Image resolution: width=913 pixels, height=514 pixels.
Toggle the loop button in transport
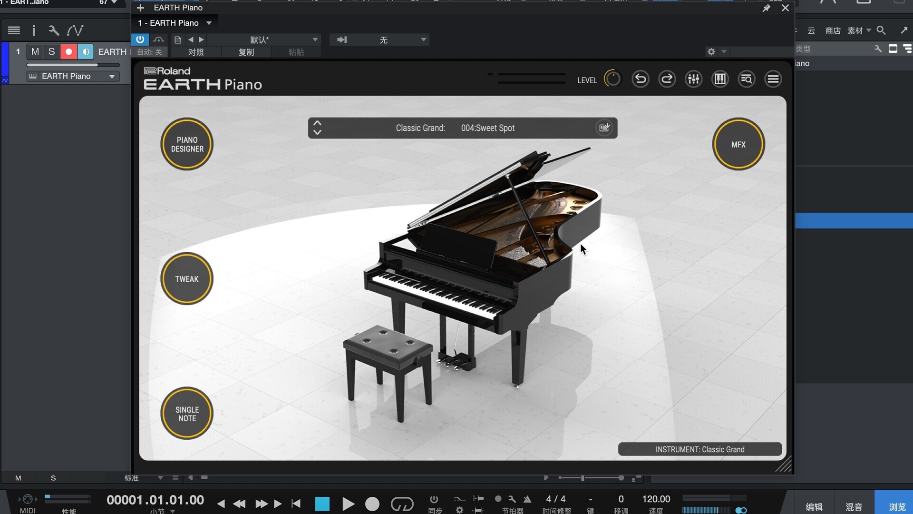coord(402,504)
